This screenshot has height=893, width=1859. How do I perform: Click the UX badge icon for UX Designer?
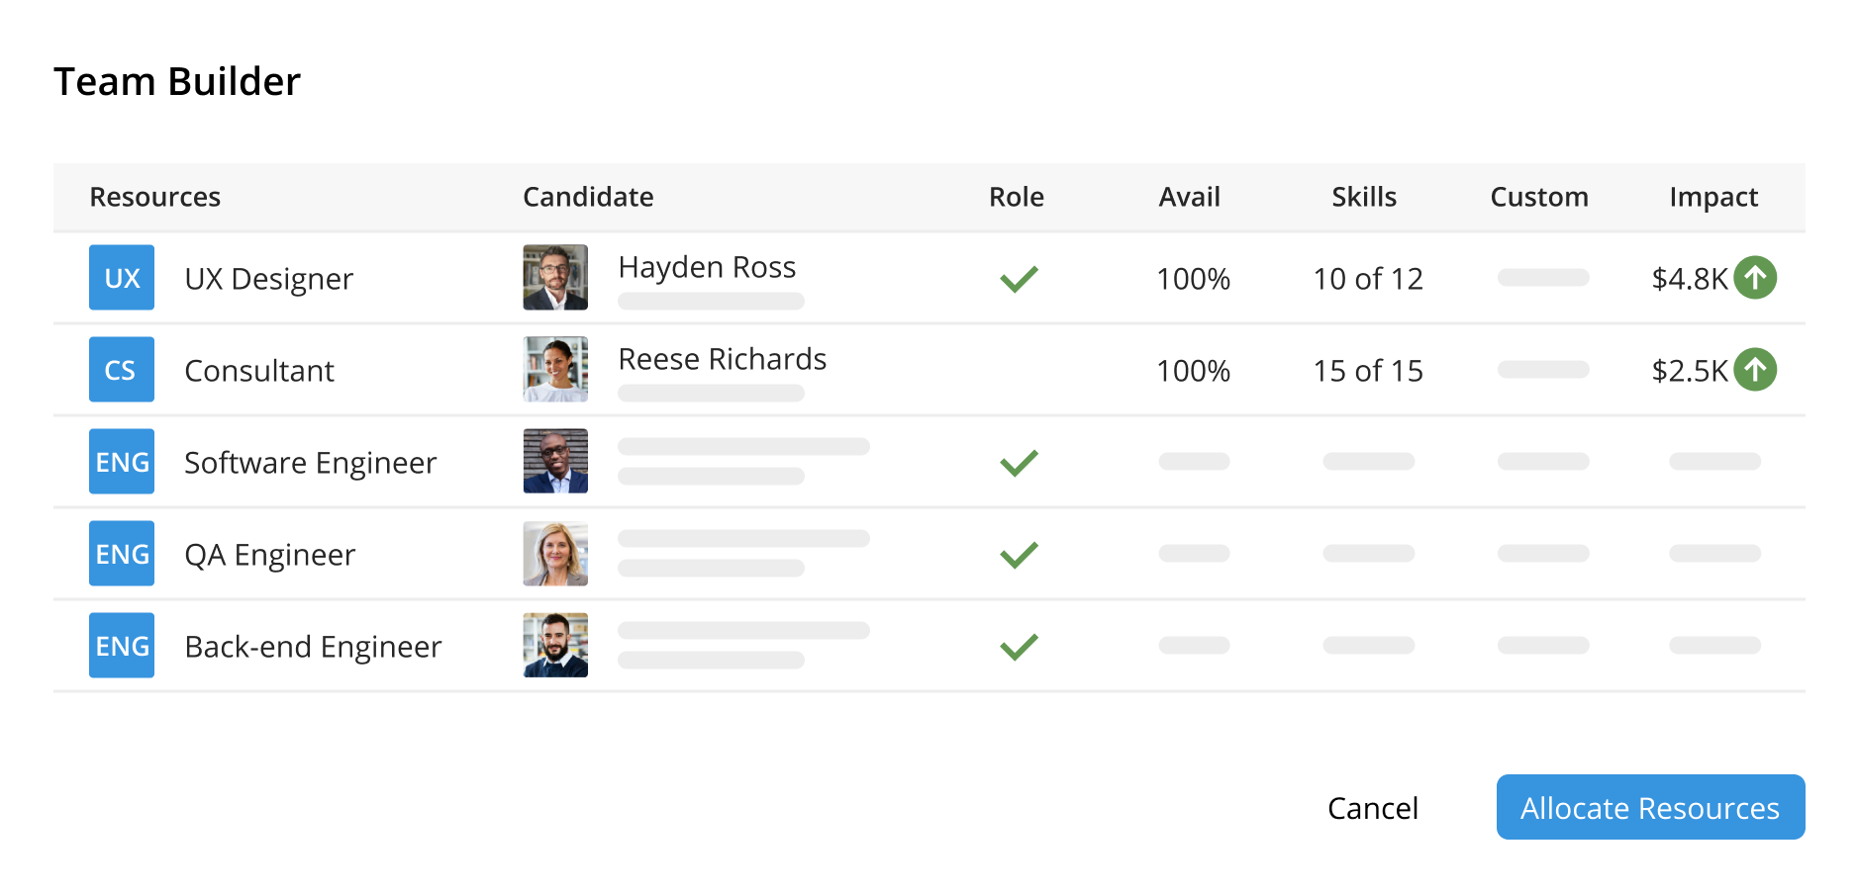coord(121,278)
